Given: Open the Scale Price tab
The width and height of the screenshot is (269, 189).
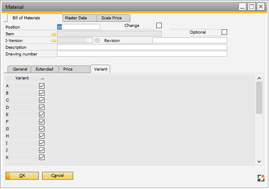Looking at the screenshot, I should click(x=111, y=18).
